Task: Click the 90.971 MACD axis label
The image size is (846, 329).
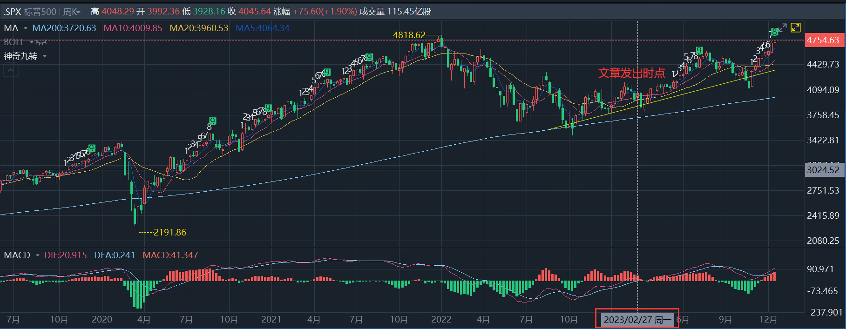Action: (x=820, y=269)
